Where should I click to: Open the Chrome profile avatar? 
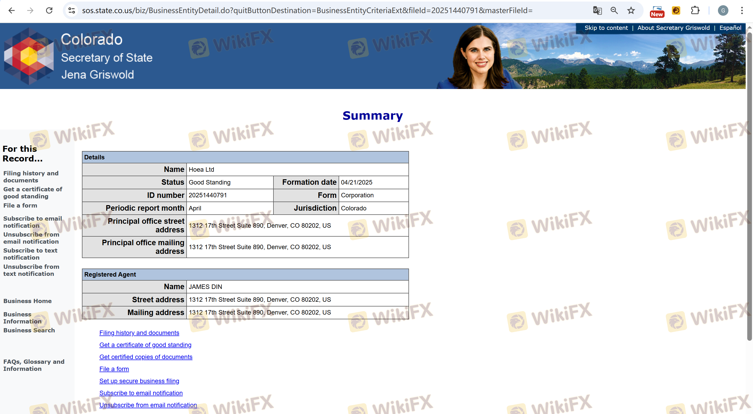(723, 10)
